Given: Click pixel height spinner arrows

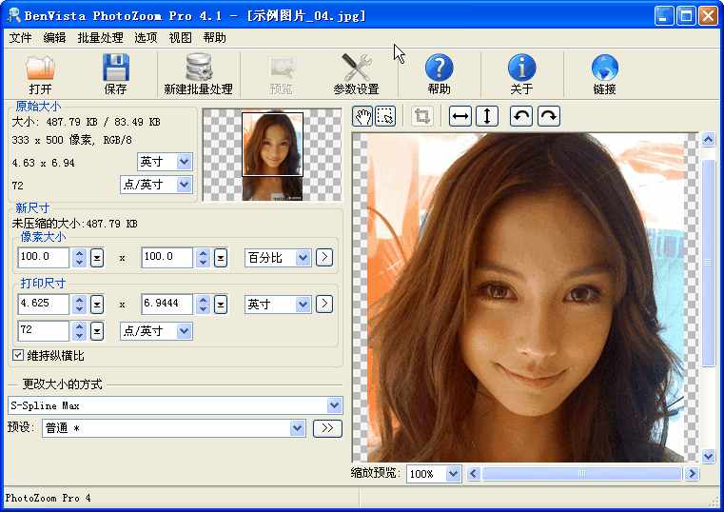Looking at the screenshot, I should coord(204,258).
